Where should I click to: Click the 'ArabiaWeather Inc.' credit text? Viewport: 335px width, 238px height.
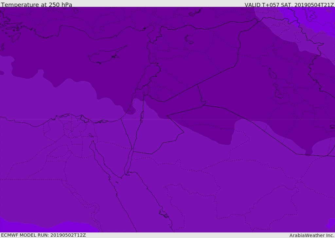click(x=311, y=235)
